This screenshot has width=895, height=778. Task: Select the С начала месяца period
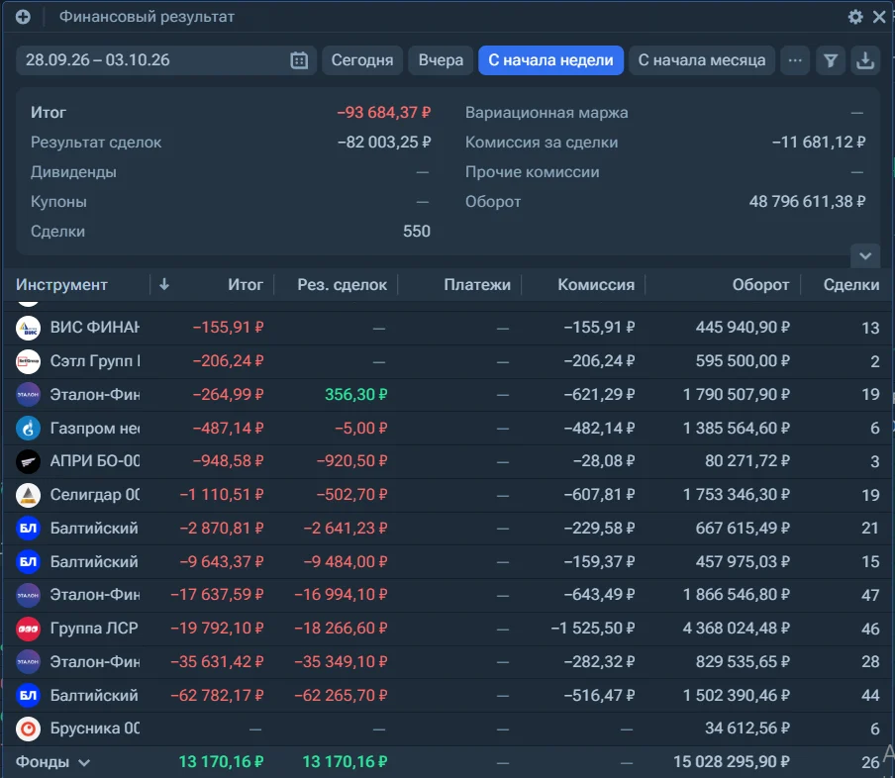[702, 60]
